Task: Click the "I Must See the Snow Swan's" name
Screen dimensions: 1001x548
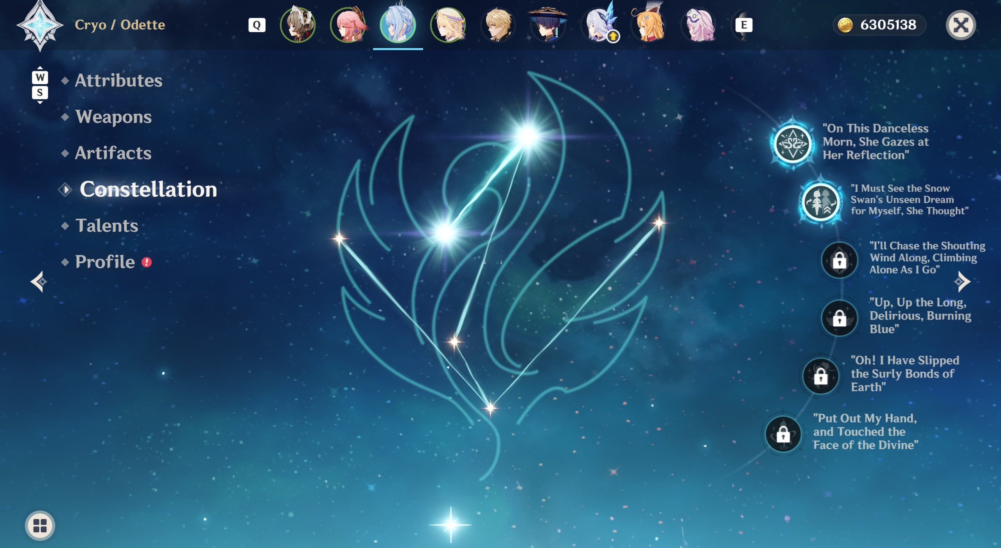Action: [x=910, y=199]
